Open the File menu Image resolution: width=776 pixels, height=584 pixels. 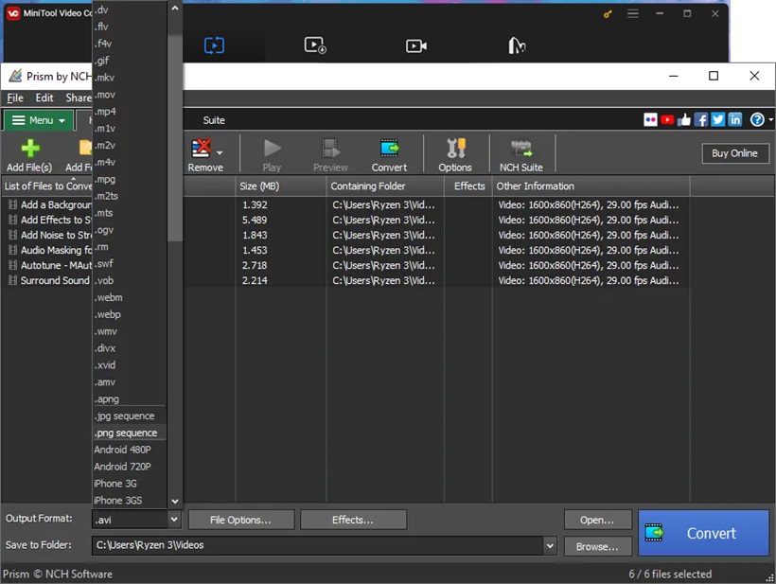click(15, 98)
